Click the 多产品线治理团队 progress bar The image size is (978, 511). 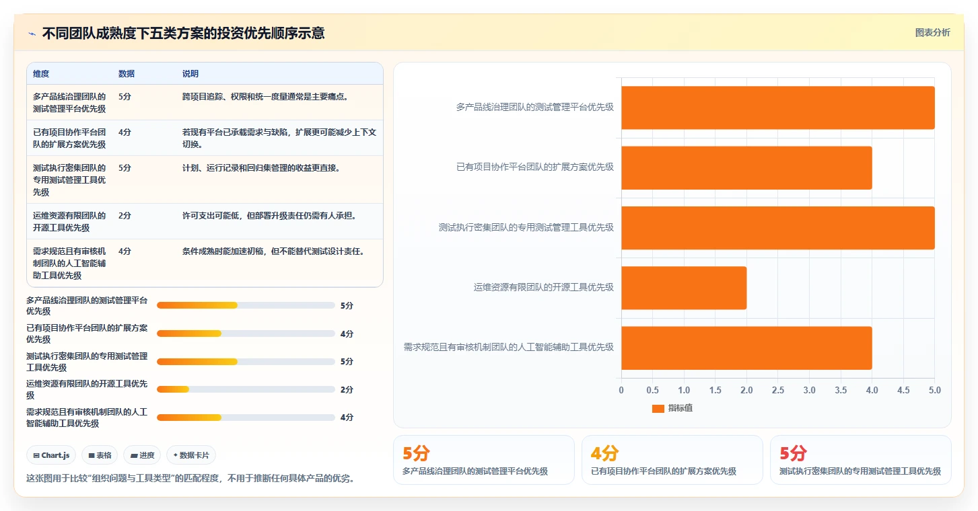click(246, 305)
